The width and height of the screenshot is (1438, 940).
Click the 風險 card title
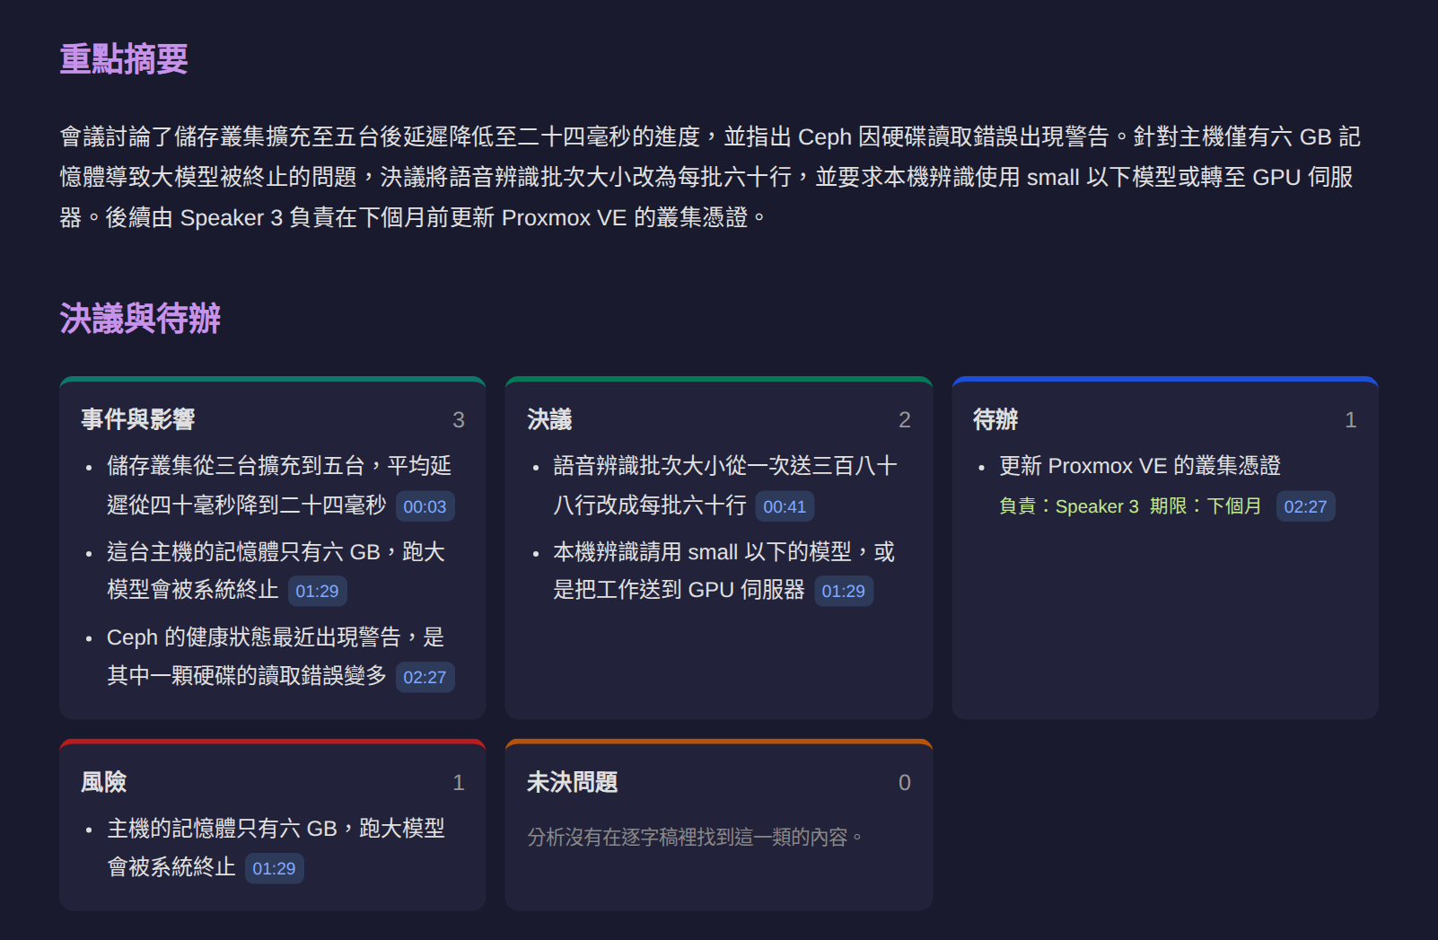click(104, 782)
